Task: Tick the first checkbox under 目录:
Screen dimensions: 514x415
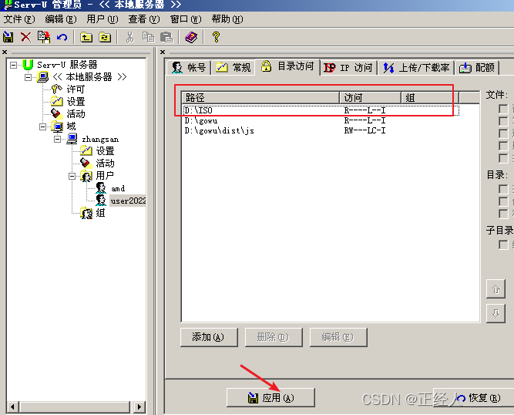Action: coord(503,189)
